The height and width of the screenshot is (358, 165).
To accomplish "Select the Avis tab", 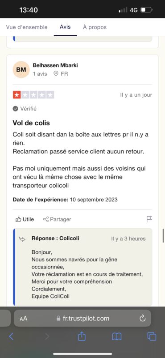I will pyautogui.click(x=65, y=27).
